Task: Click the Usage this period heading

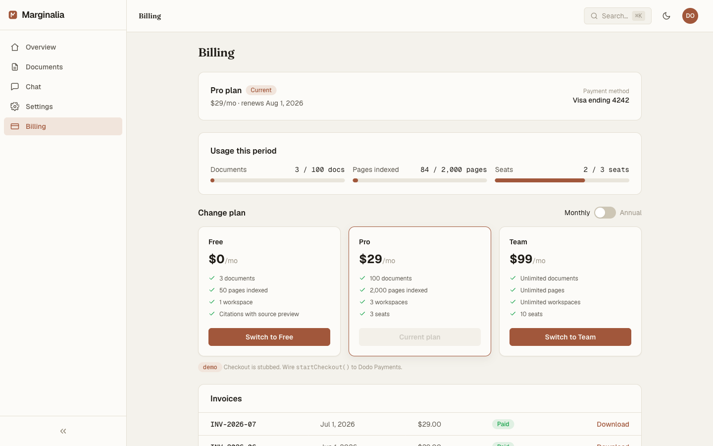Action: tap(244, 151)
